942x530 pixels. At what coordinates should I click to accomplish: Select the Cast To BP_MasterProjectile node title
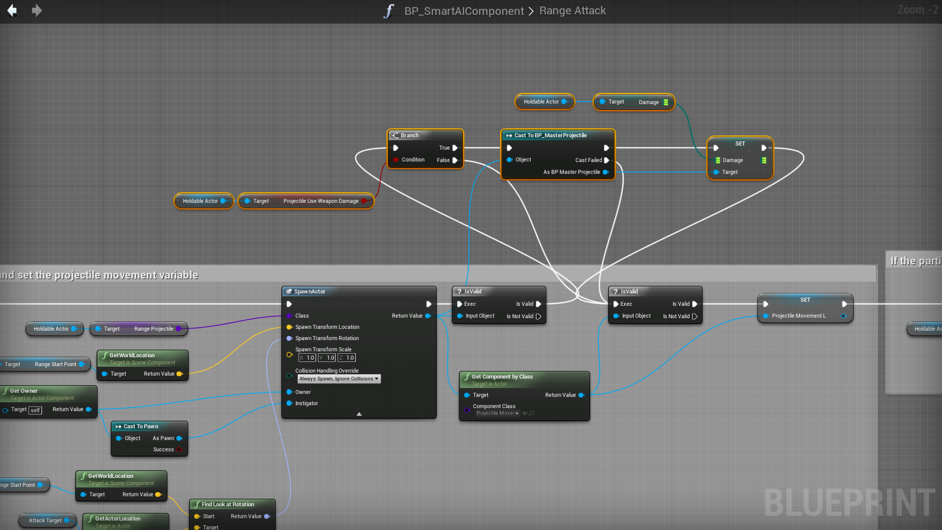pos(550,135)
